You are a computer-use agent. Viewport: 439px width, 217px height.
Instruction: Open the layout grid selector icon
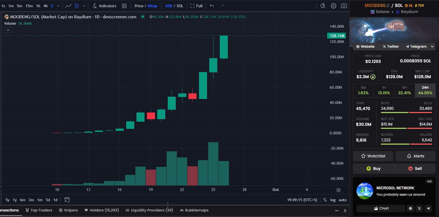[124, 6]
